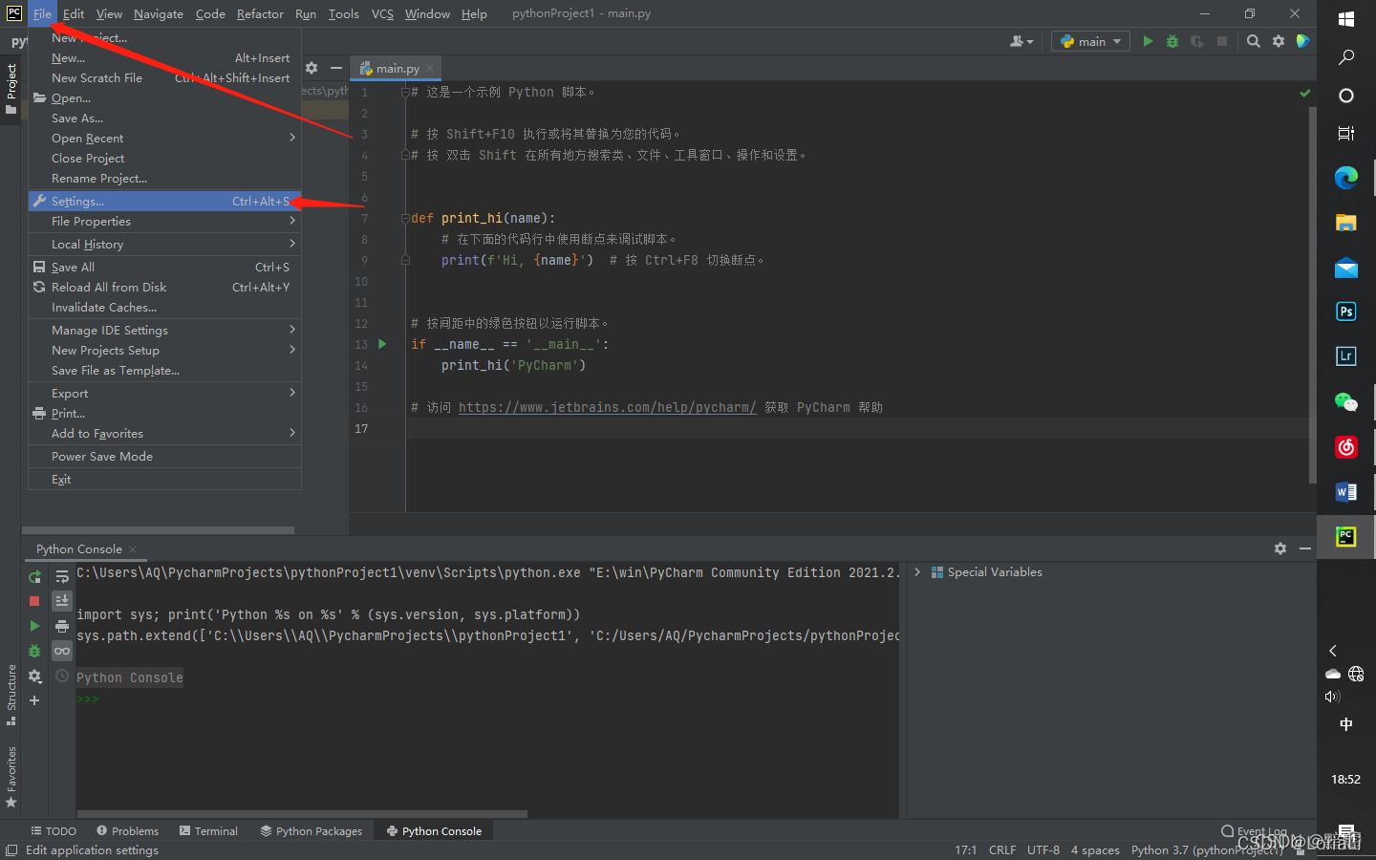The image size is (1376, 860).
Task: Close the Python Console tab
Action: point(133,549)
